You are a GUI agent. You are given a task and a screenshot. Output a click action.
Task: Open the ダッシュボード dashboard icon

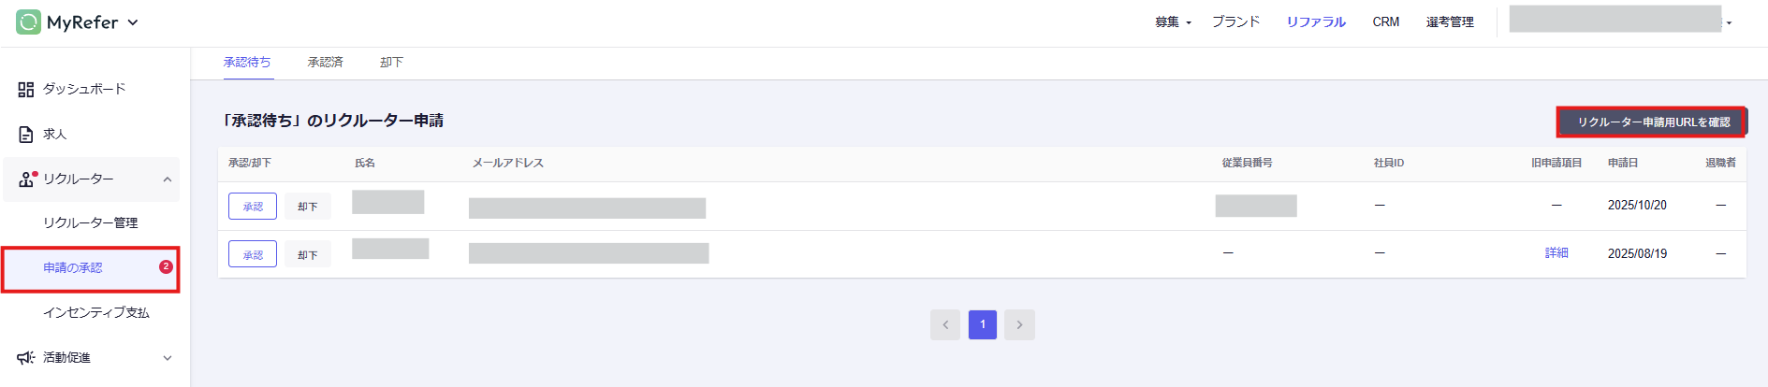[26, 90]
